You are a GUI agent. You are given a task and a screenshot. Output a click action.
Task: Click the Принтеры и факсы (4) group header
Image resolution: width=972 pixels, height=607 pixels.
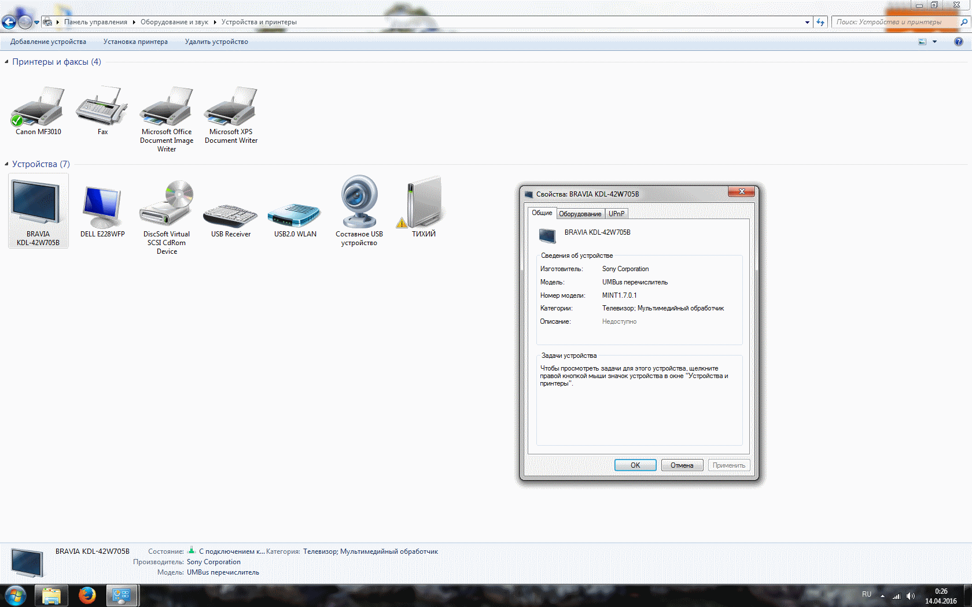57,62
